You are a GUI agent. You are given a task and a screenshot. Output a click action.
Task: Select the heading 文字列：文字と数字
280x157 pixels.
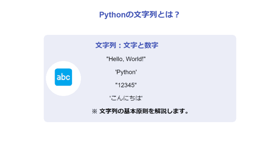click(x=127, y=45)
